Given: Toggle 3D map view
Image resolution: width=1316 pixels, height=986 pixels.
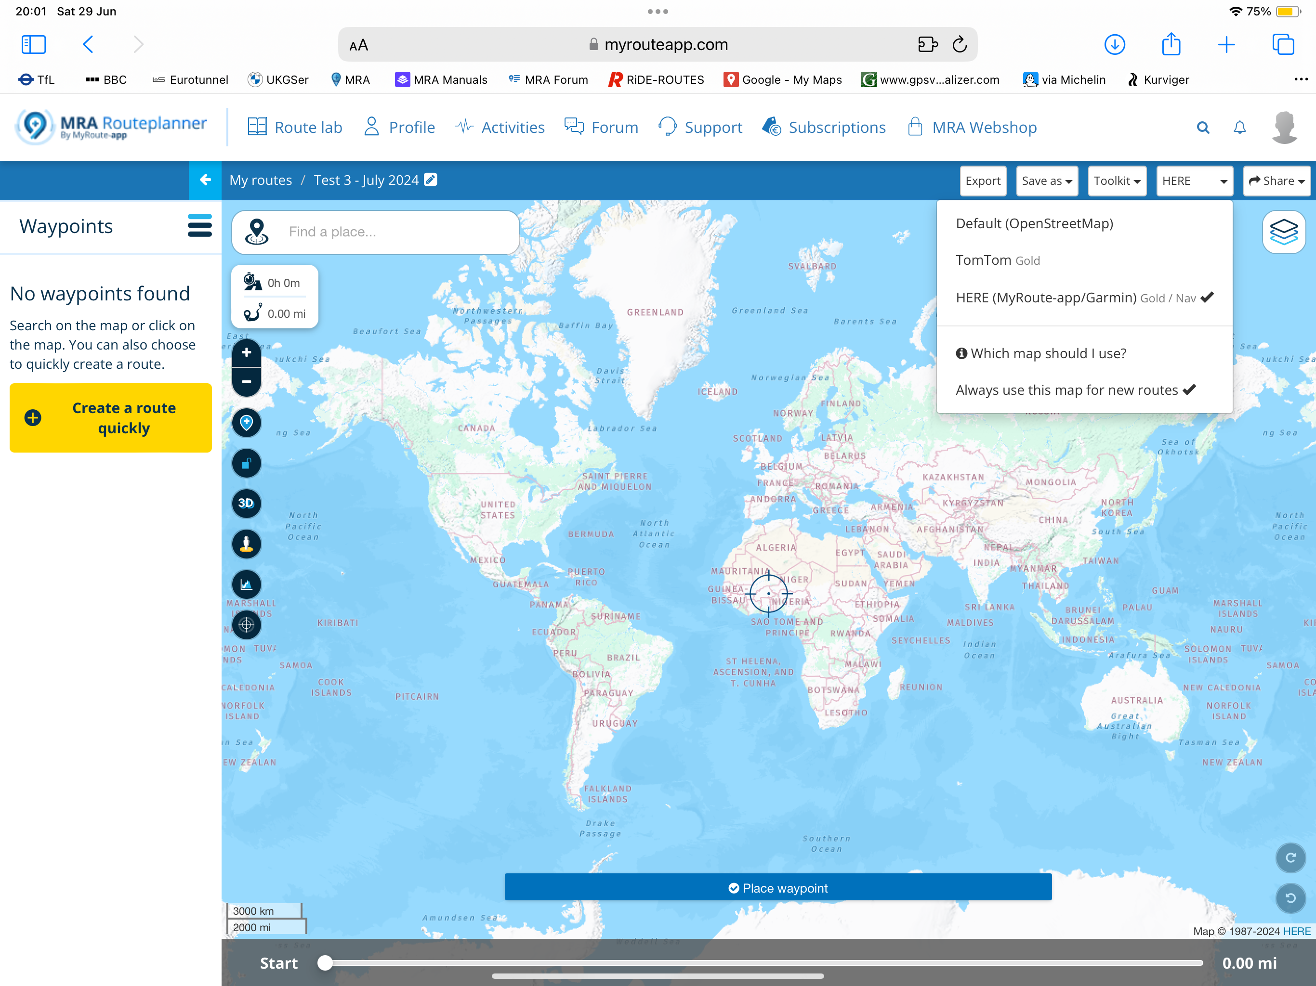Looking at the screenshot, I should click(246, 503).
